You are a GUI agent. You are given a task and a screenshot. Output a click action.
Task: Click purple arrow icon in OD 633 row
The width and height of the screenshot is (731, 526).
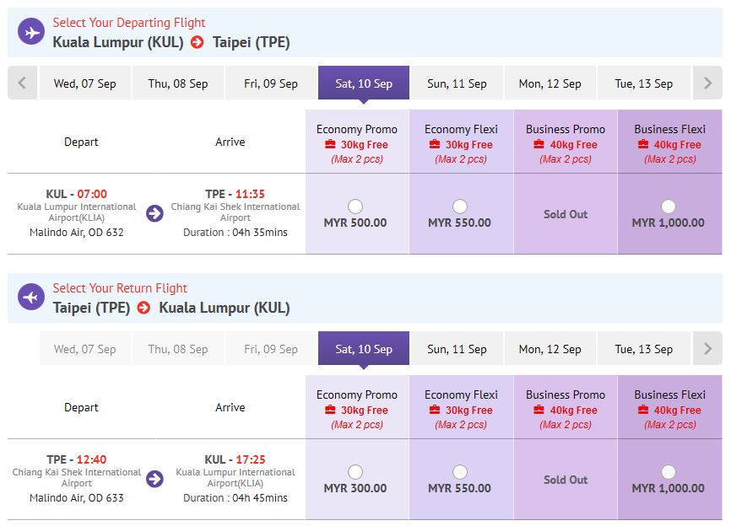click(x=154, y=479)
